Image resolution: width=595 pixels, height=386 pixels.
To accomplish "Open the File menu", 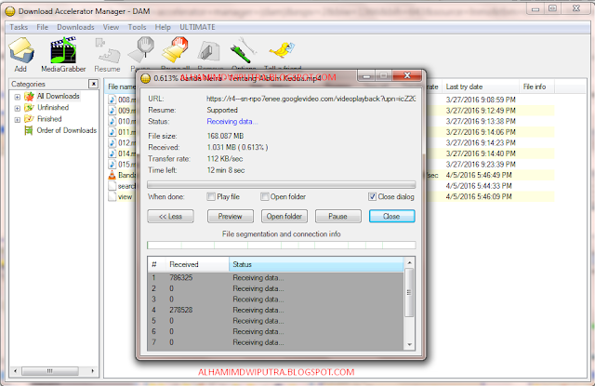I will pos(42,27).
